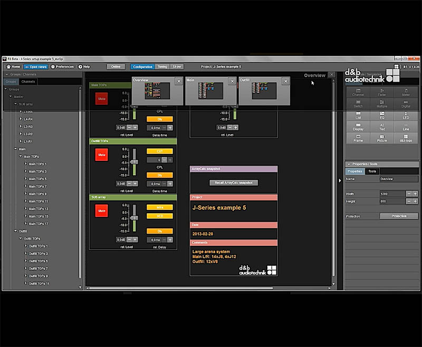Go to Home in the toolbar
The image size is (422, 347).
pos(13,66)
